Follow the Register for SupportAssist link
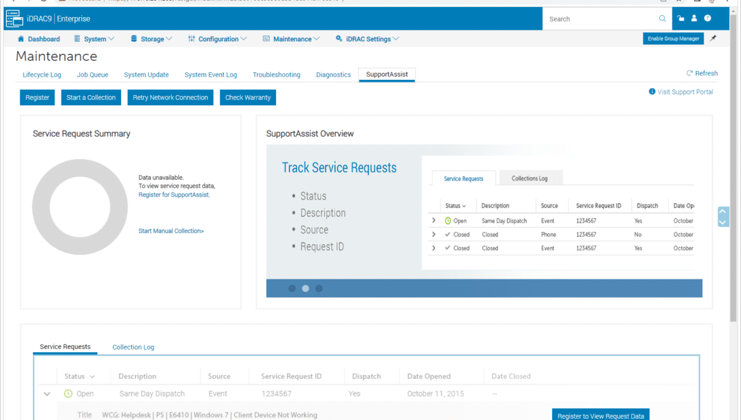 pos(174,194)
